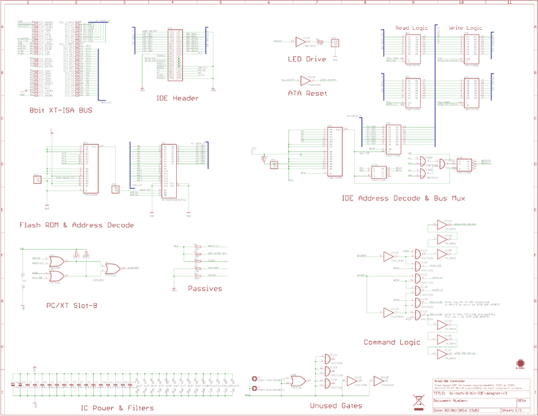Click the chip logo above the title block

click(521, 363)
